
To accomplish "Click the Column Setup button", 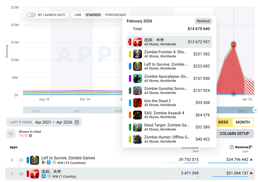I will [x=234, y=134].
